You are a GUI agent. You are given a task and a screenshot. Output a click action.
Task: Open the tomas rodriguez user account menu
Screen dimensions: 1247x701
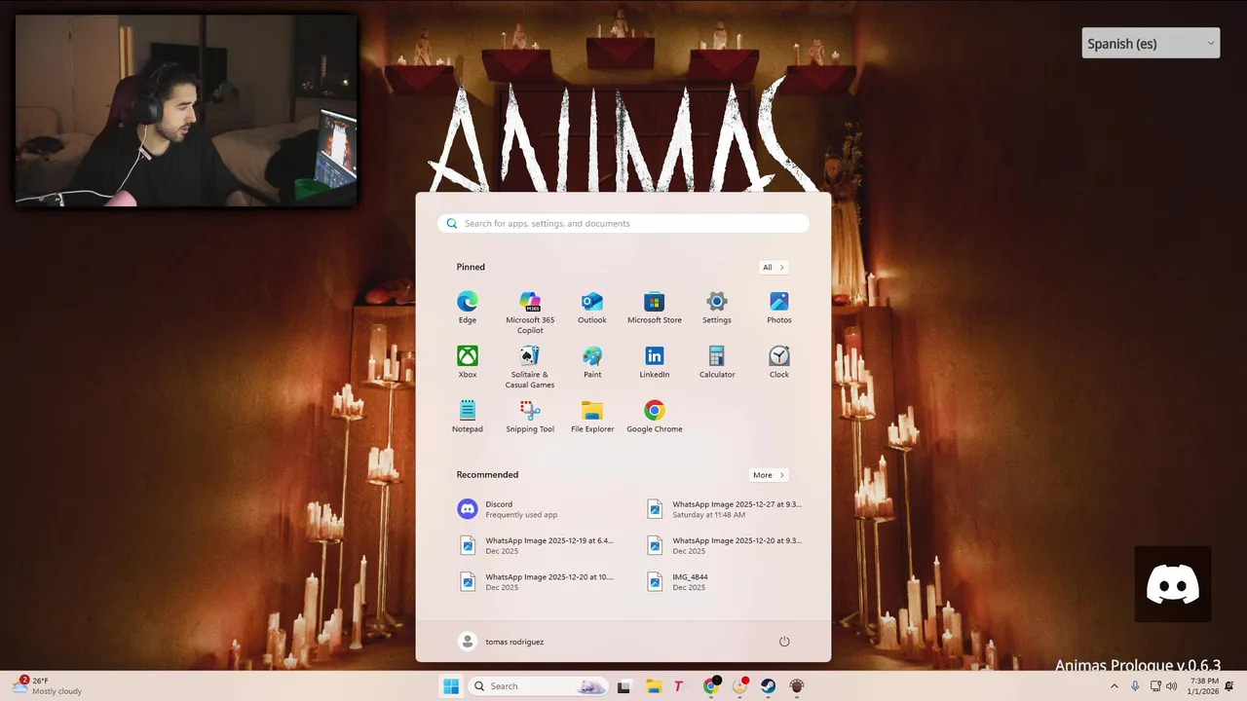coord(502,642)
